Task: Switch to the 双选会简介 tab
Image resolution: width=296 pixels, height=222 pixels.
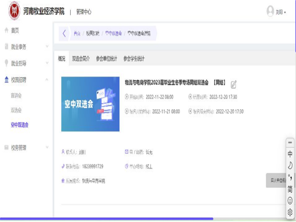Action: [x=81, y=58]
